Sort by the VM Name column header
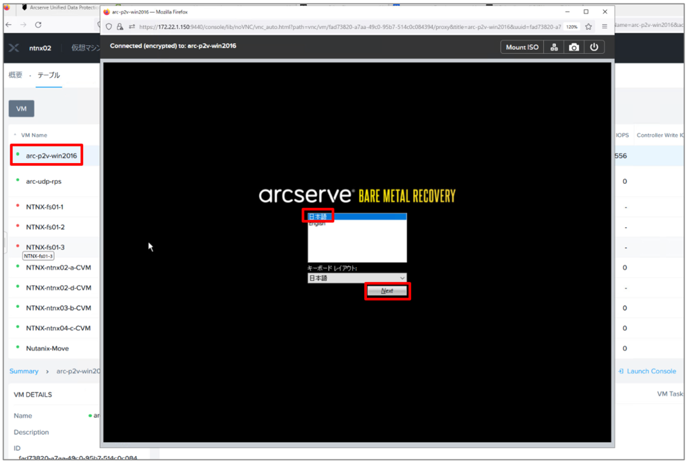Screen dimensions: 687x463 [x=34, y=135]
